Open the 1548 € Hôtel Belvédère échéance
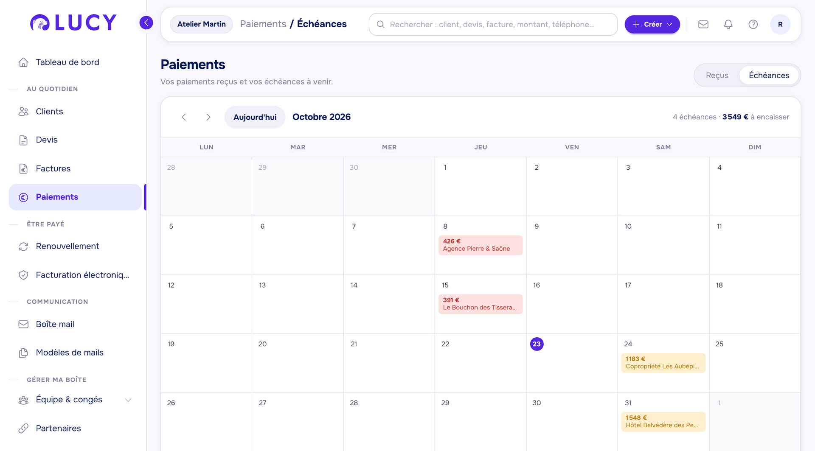This screenshot has height=451, width=815. [x=663, y=422]
